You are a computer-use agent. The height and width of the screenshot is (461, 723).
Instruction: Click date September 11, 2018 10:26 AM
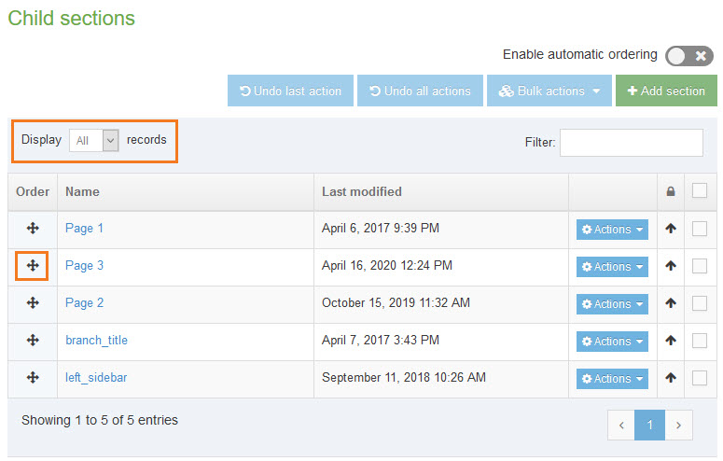pyautogui.click(x=404, y=377)
